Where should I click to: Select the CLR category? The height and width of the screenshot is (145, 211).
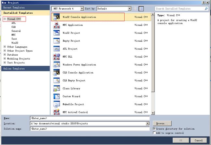(x=13, y=27)
